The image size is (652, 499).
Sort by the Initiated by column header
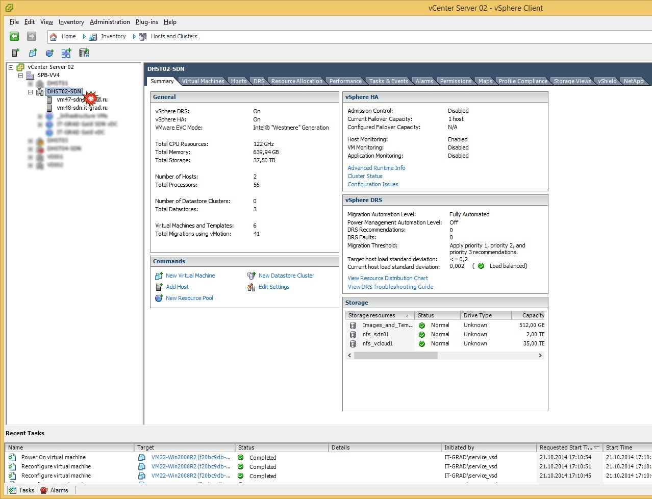tap(489, 447)
